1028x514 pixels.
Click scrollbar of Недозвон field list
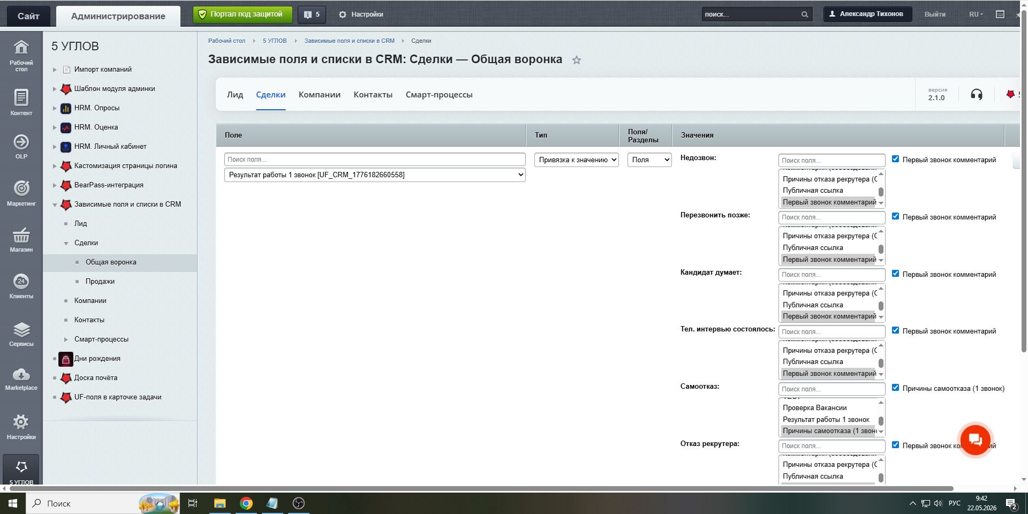pyautogui.click(x=881, y=192)
